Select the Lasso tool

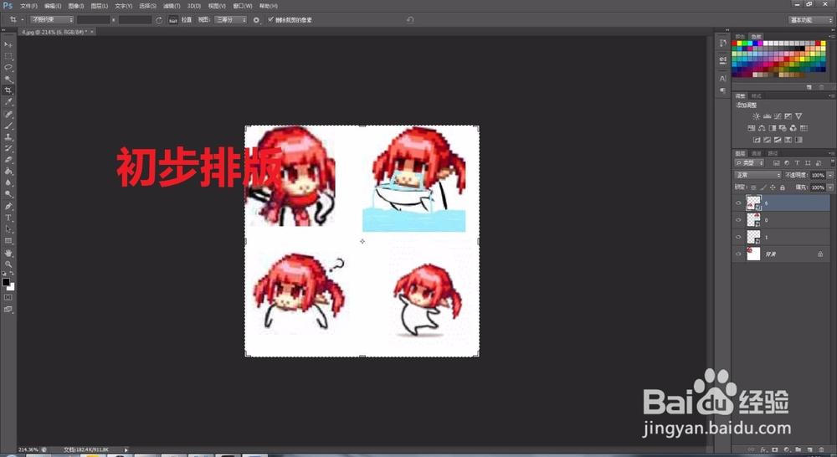(x=8, y=67)
